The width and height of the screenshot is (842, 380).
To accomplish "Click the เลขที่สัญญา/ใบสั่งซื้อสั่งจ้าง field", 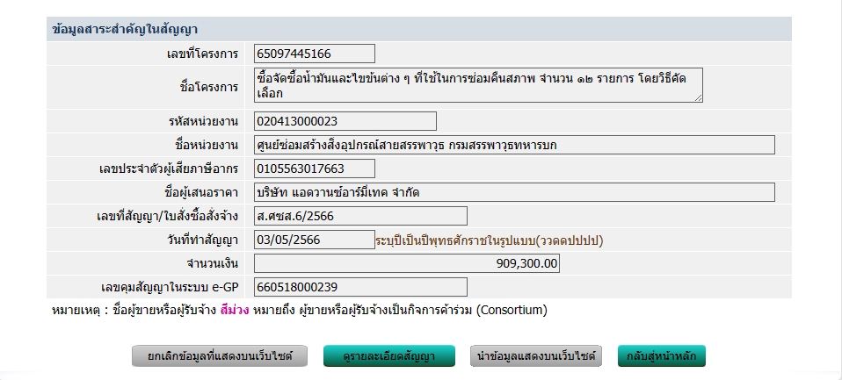I will pos(359,216).
